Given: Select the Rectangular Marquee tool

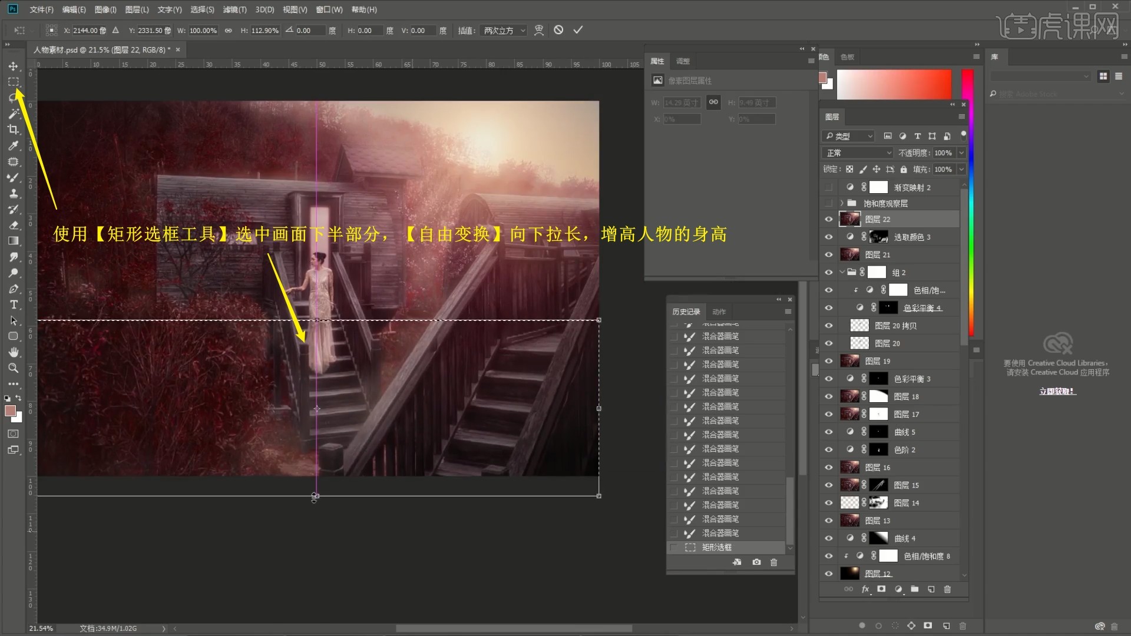Looking at the screenshot, I should (13, 82).
